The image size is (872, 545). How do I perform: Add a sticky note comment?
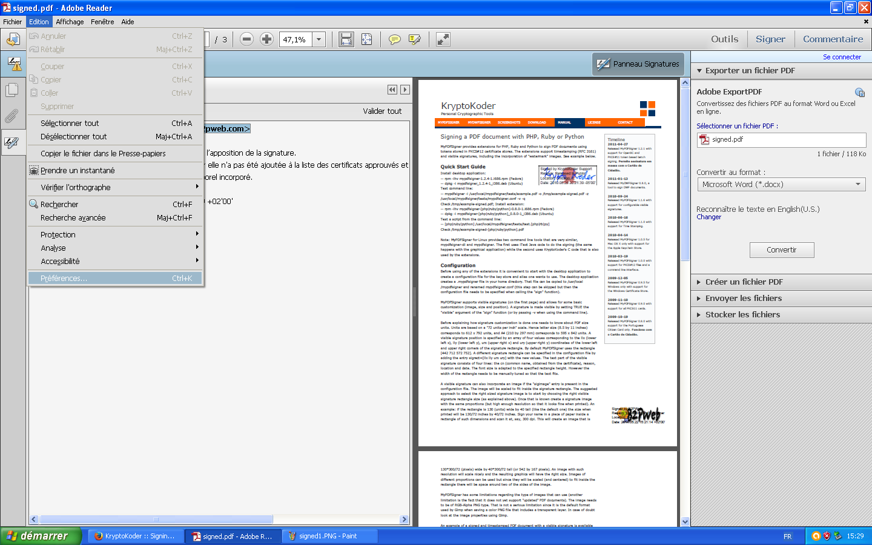tap(395, 39)
